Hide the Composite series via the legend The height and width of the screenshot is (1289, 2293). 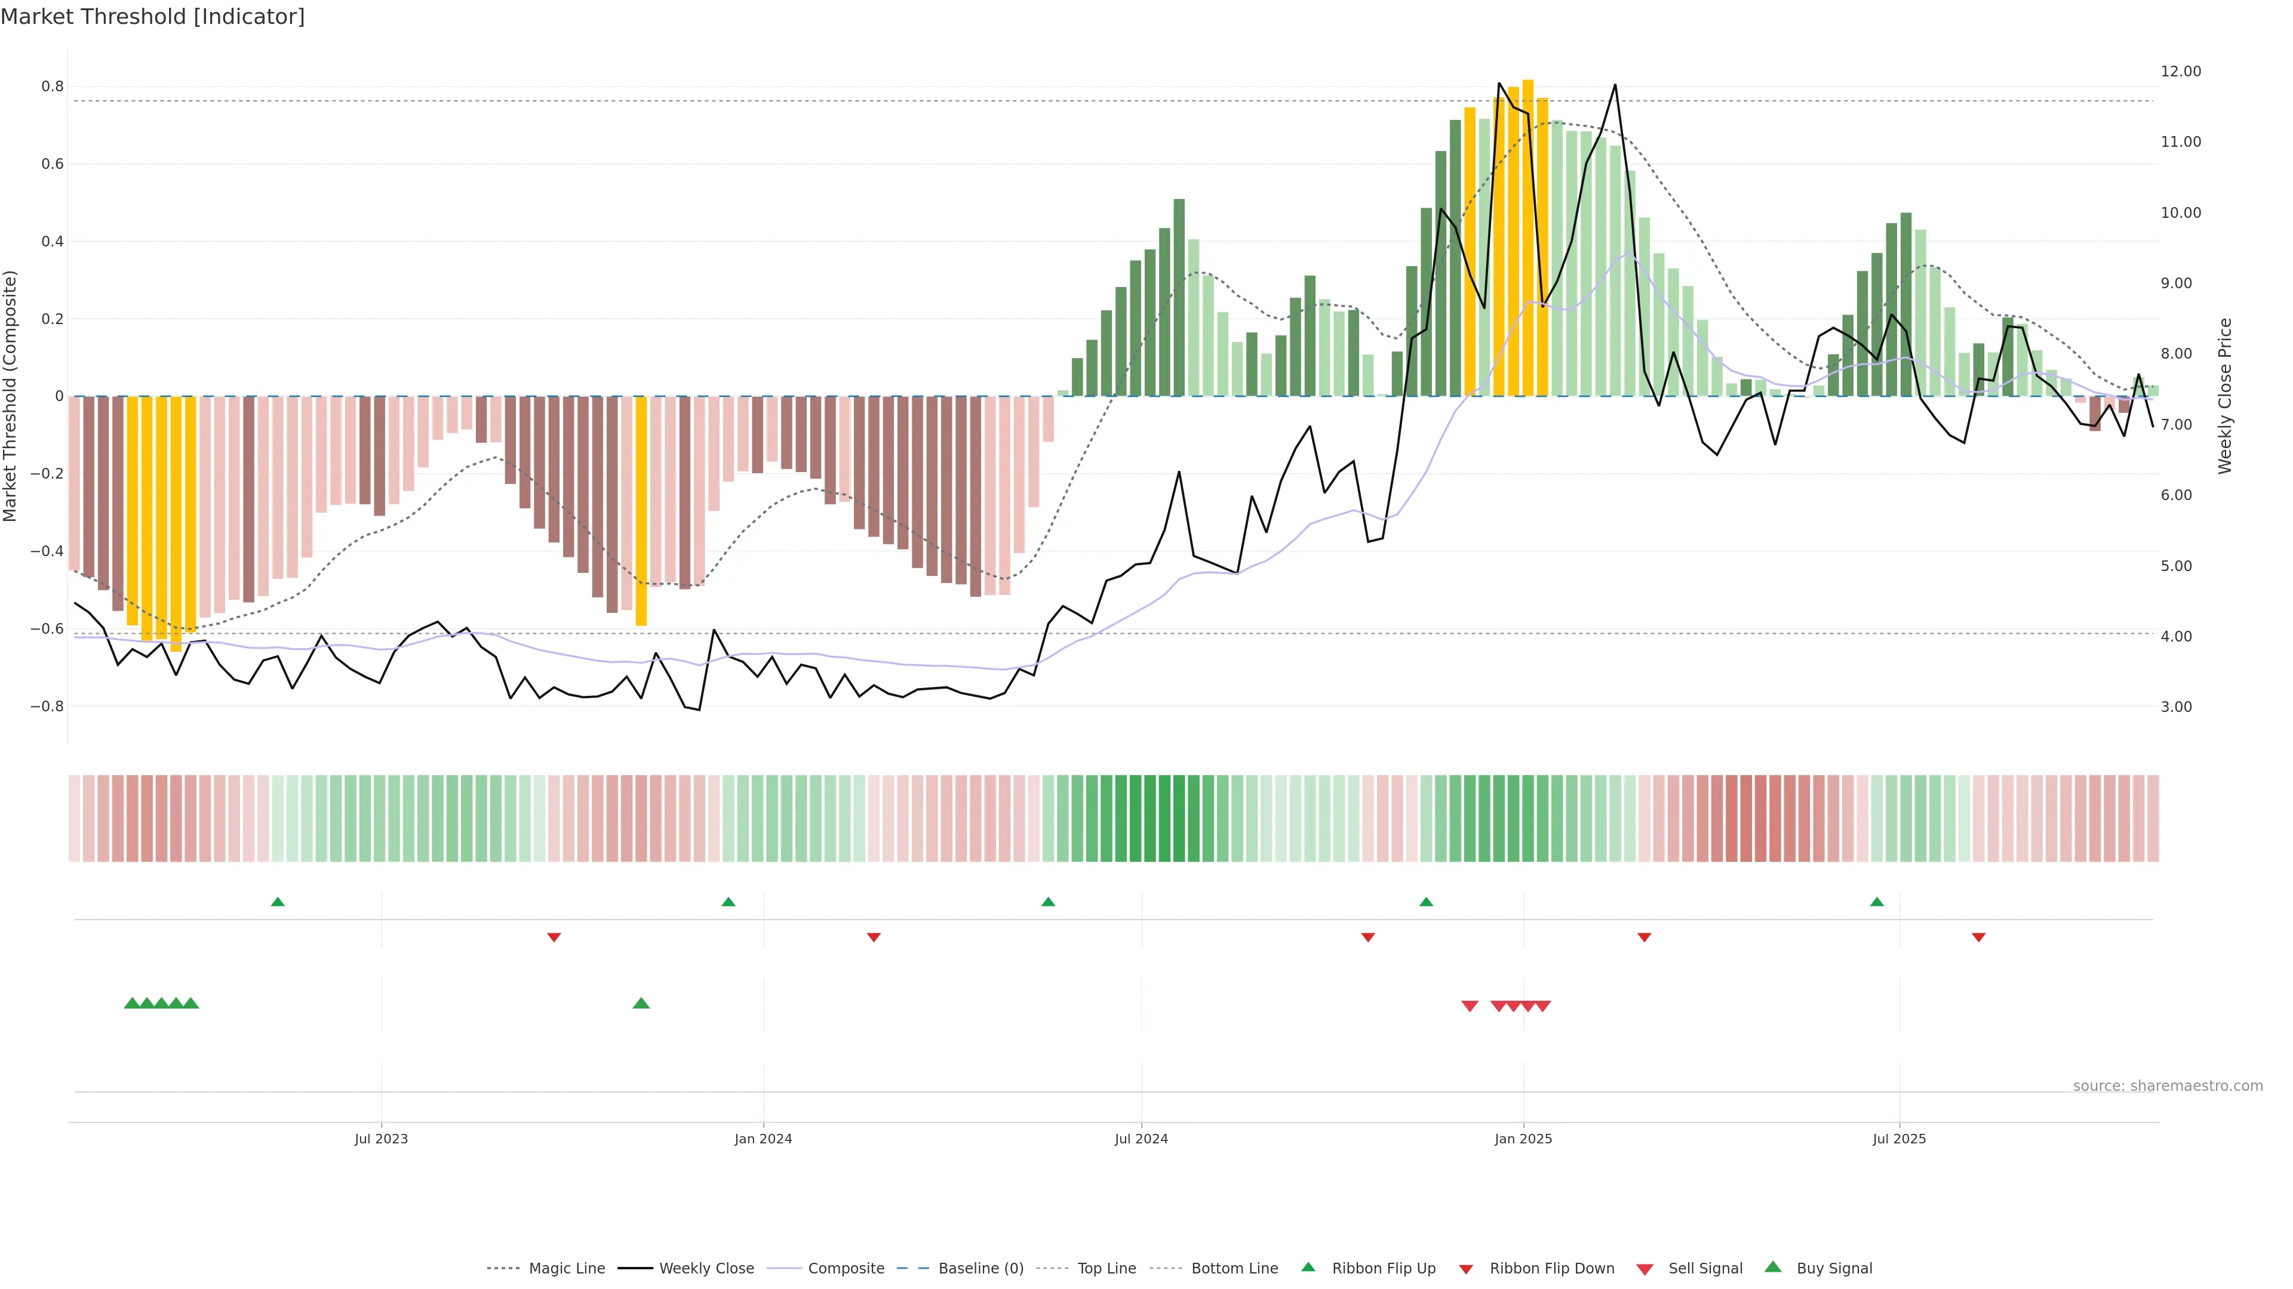coord(846,1269)
